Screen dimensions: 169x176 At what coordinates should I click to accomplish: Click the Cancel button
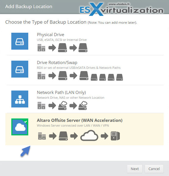[x=154, y=169]
